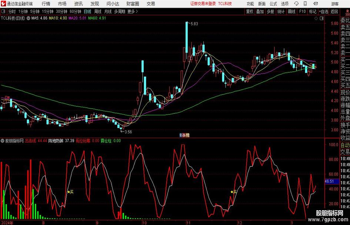Expand the 更多 period options

[x=133, y=11]
